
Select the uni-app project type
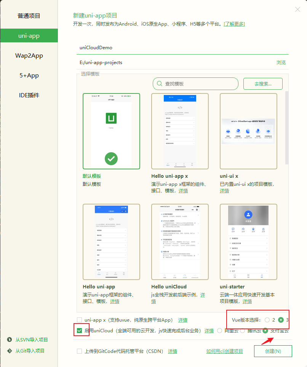pyautogui.click(x=29, y=35)
